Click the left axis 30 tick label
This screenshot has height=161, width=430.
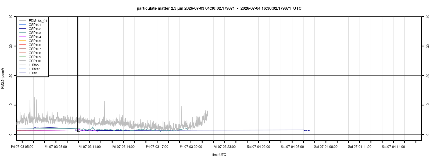click(x=11, y=46)
